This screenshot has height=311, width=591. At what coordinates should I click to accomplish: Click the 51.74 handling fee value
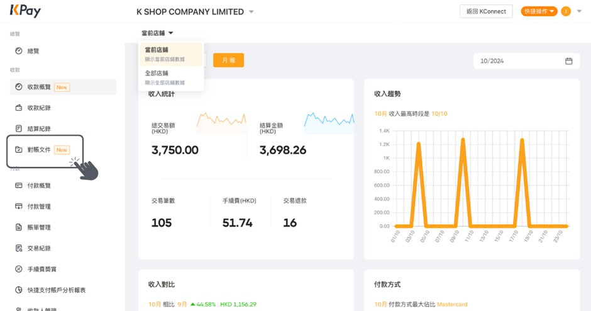pyautogui.click(x=238, y=223)
